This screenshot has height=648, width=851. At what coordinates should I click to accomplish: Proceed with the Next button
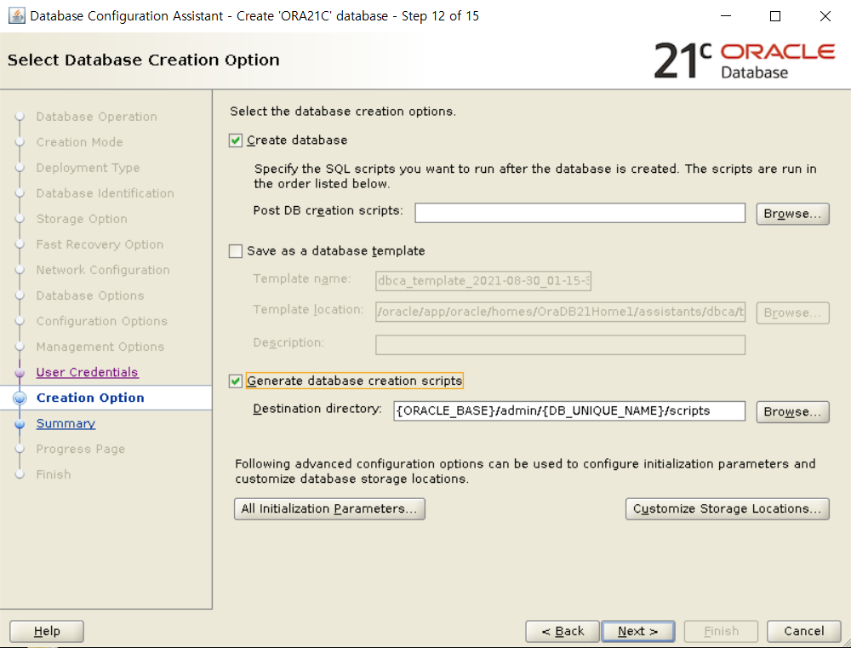[x=638, y=631]
